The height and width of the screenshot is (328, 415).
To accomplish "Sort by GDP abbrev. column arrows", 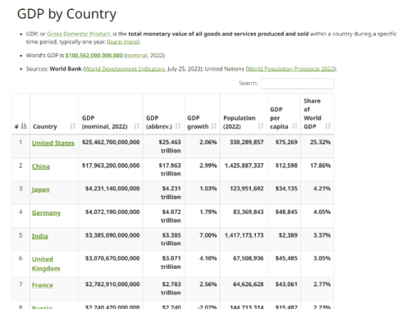I will pyautogui.click(x=178, y=126).
